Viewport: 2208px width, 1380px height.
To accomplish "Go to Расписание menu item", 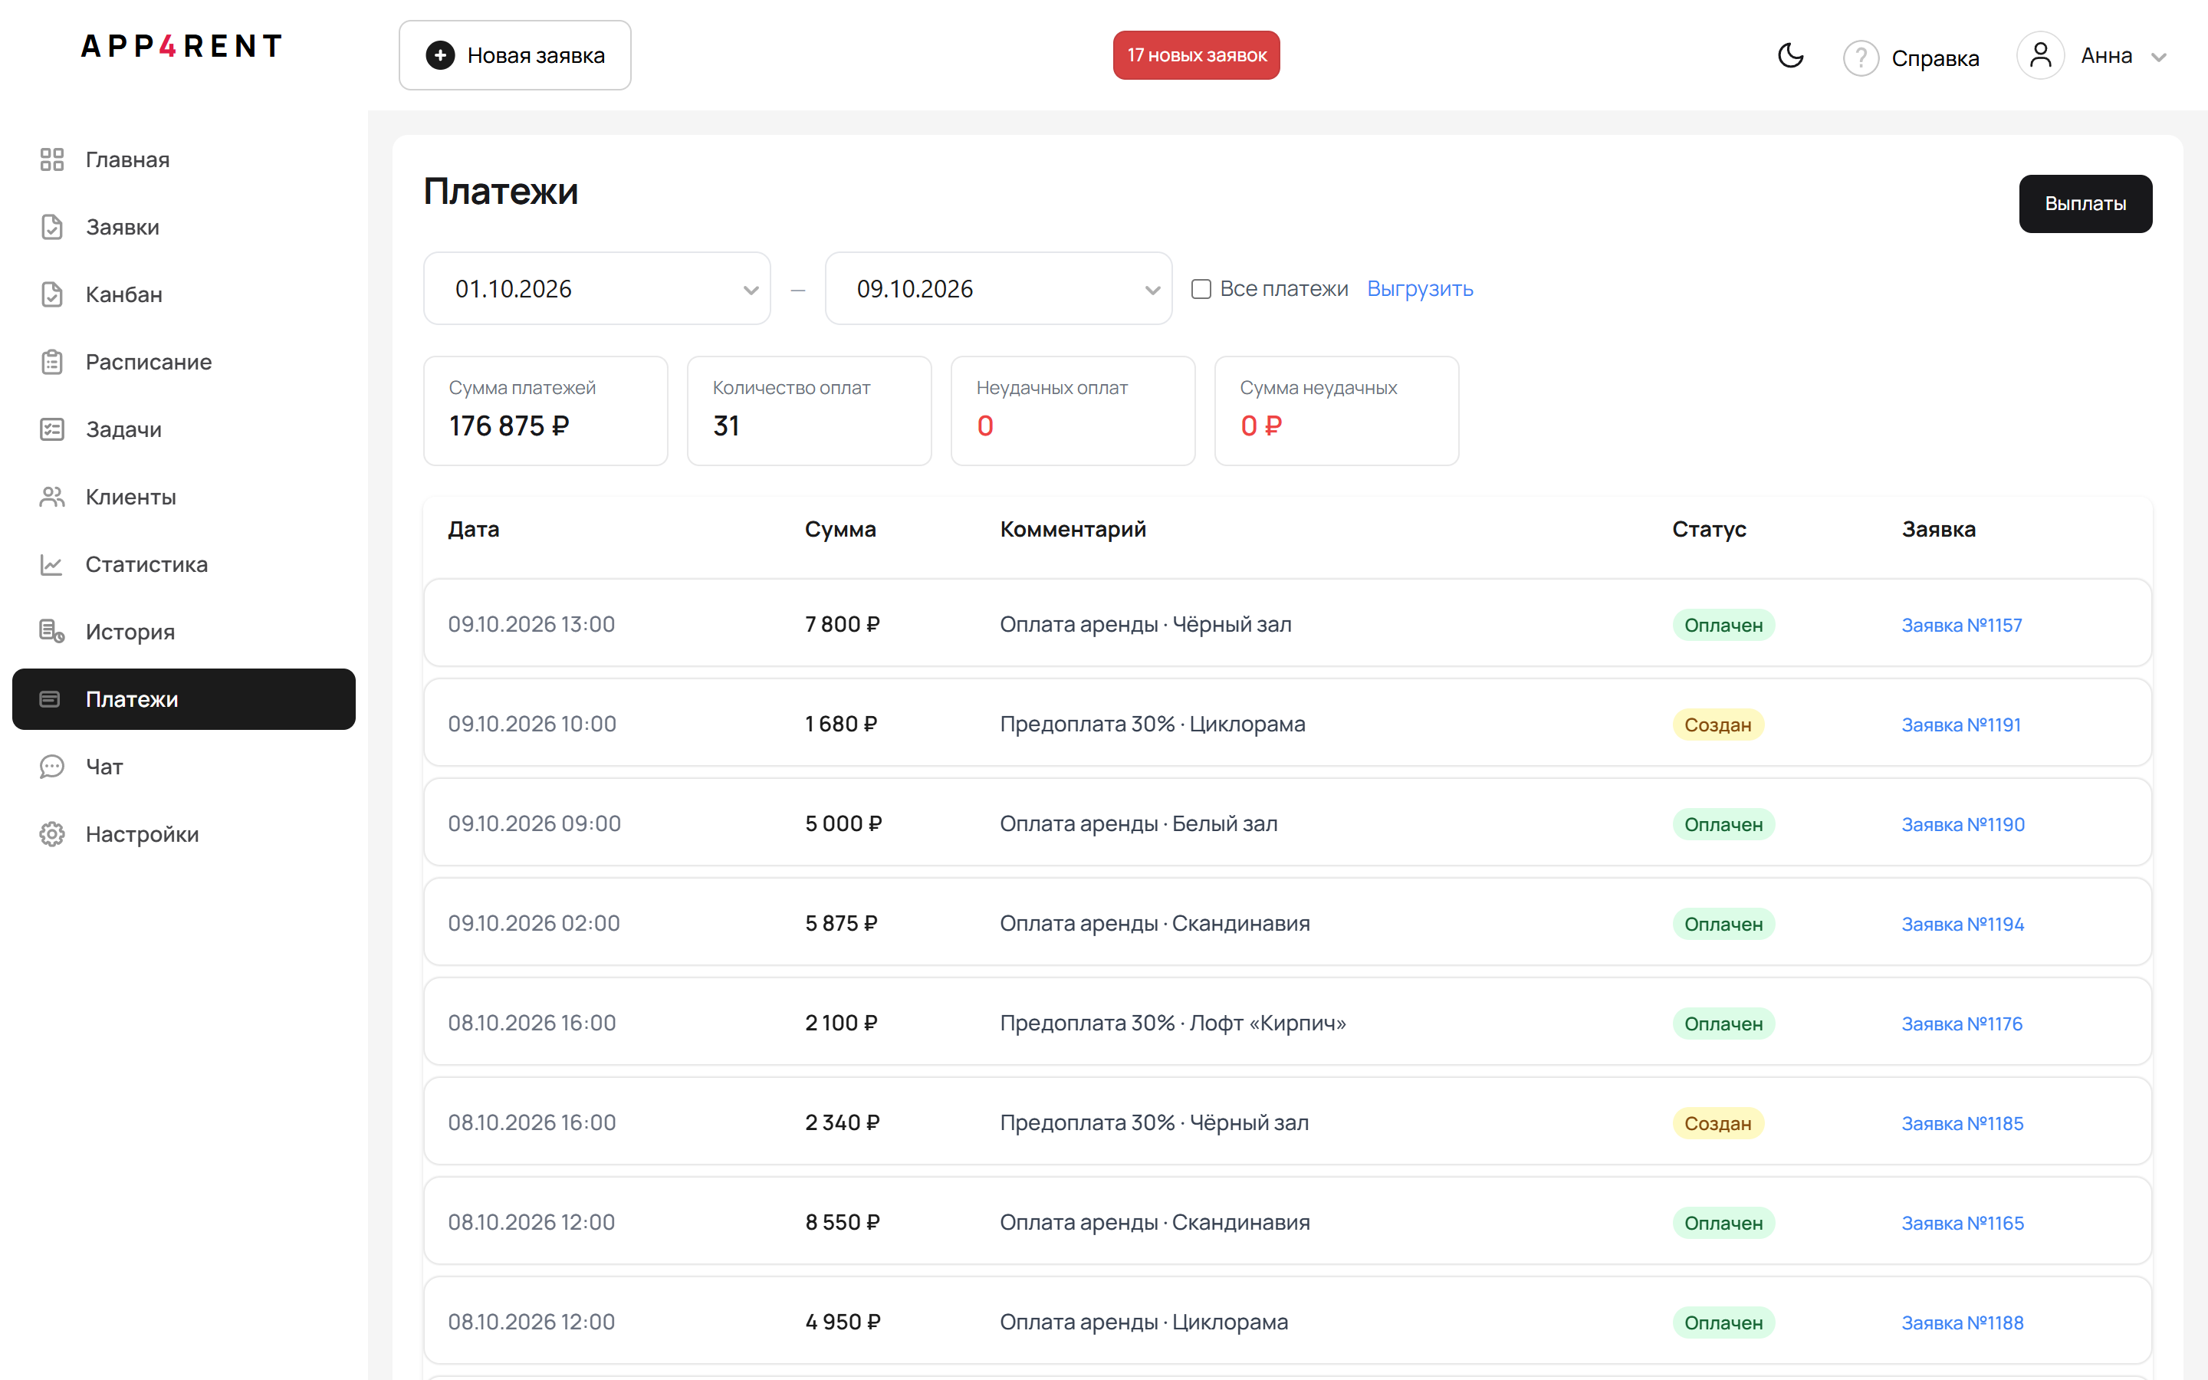I will 183,363.
